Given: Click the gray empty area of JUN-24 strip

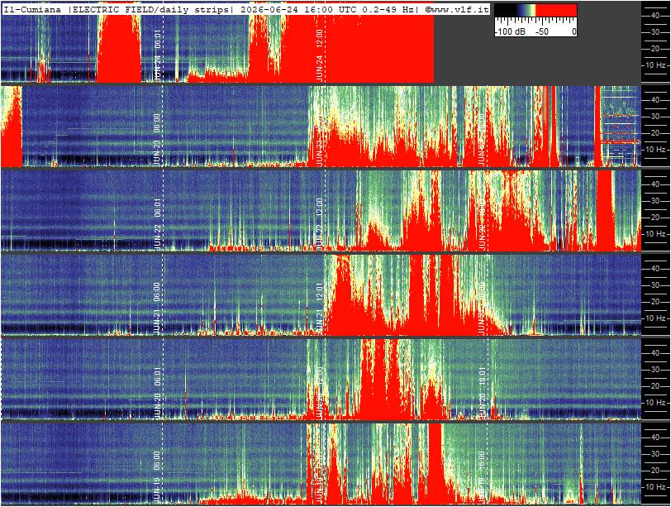Looking at the screenshot, I should pyautogui.click(x=537, y=60).
